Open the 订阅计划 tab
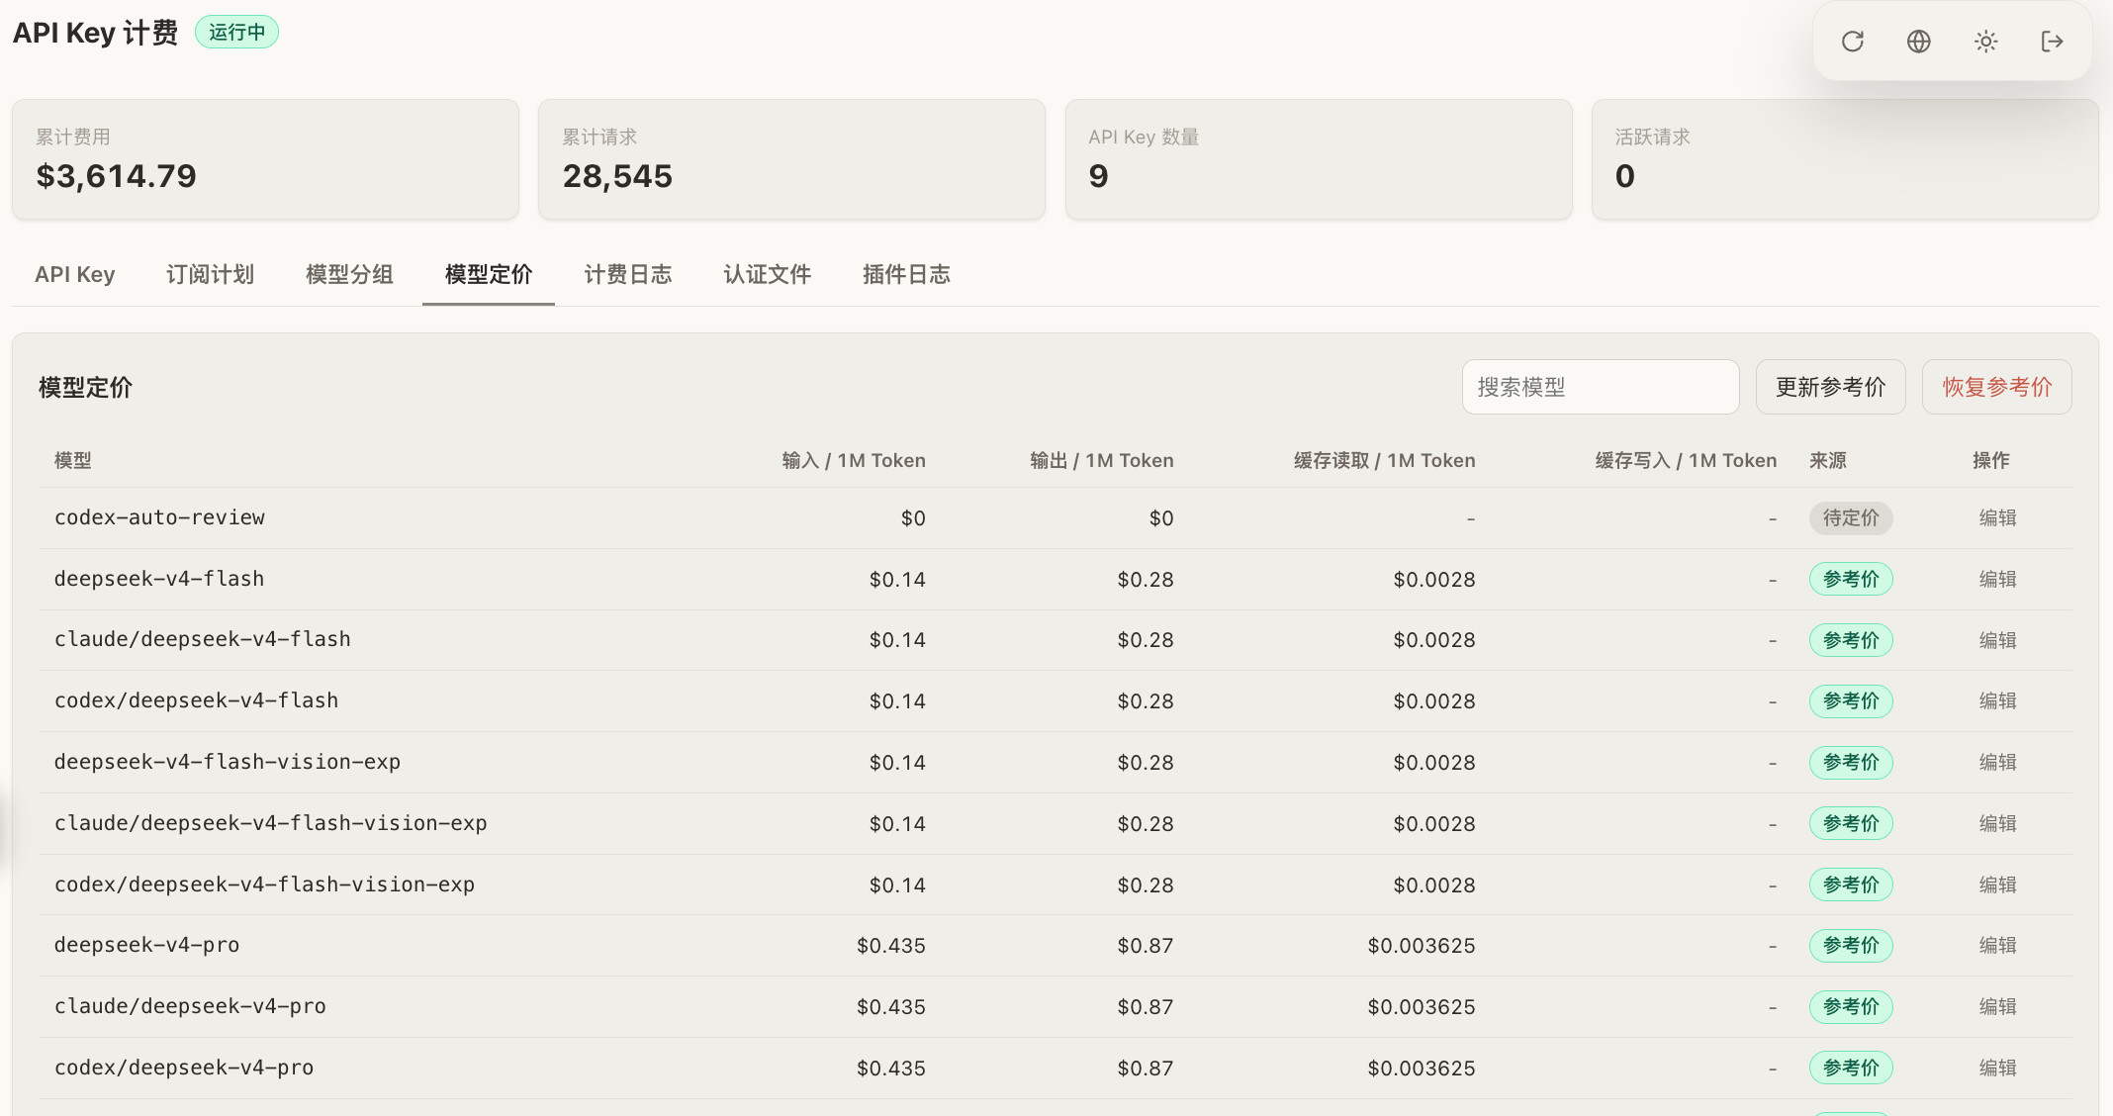The width and height of the screenshot is (2113, 1116). (x=210, y=274)
